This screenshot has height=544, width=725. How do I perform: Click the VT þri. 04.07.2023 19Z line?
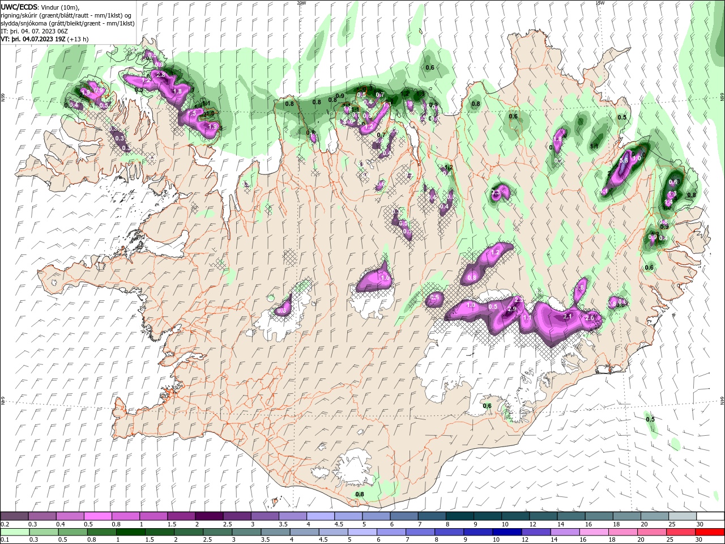pos(33,39)
